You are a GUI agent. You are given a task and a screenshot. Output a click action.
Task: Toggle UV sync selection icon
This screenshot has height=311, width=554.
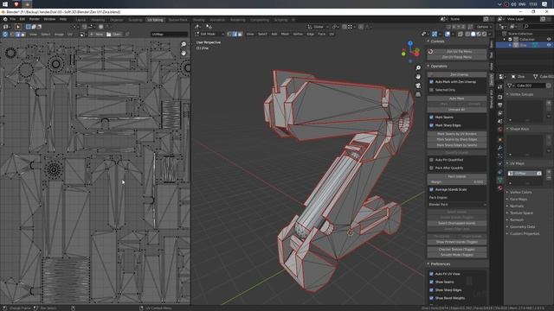click(x=5, y=35)
